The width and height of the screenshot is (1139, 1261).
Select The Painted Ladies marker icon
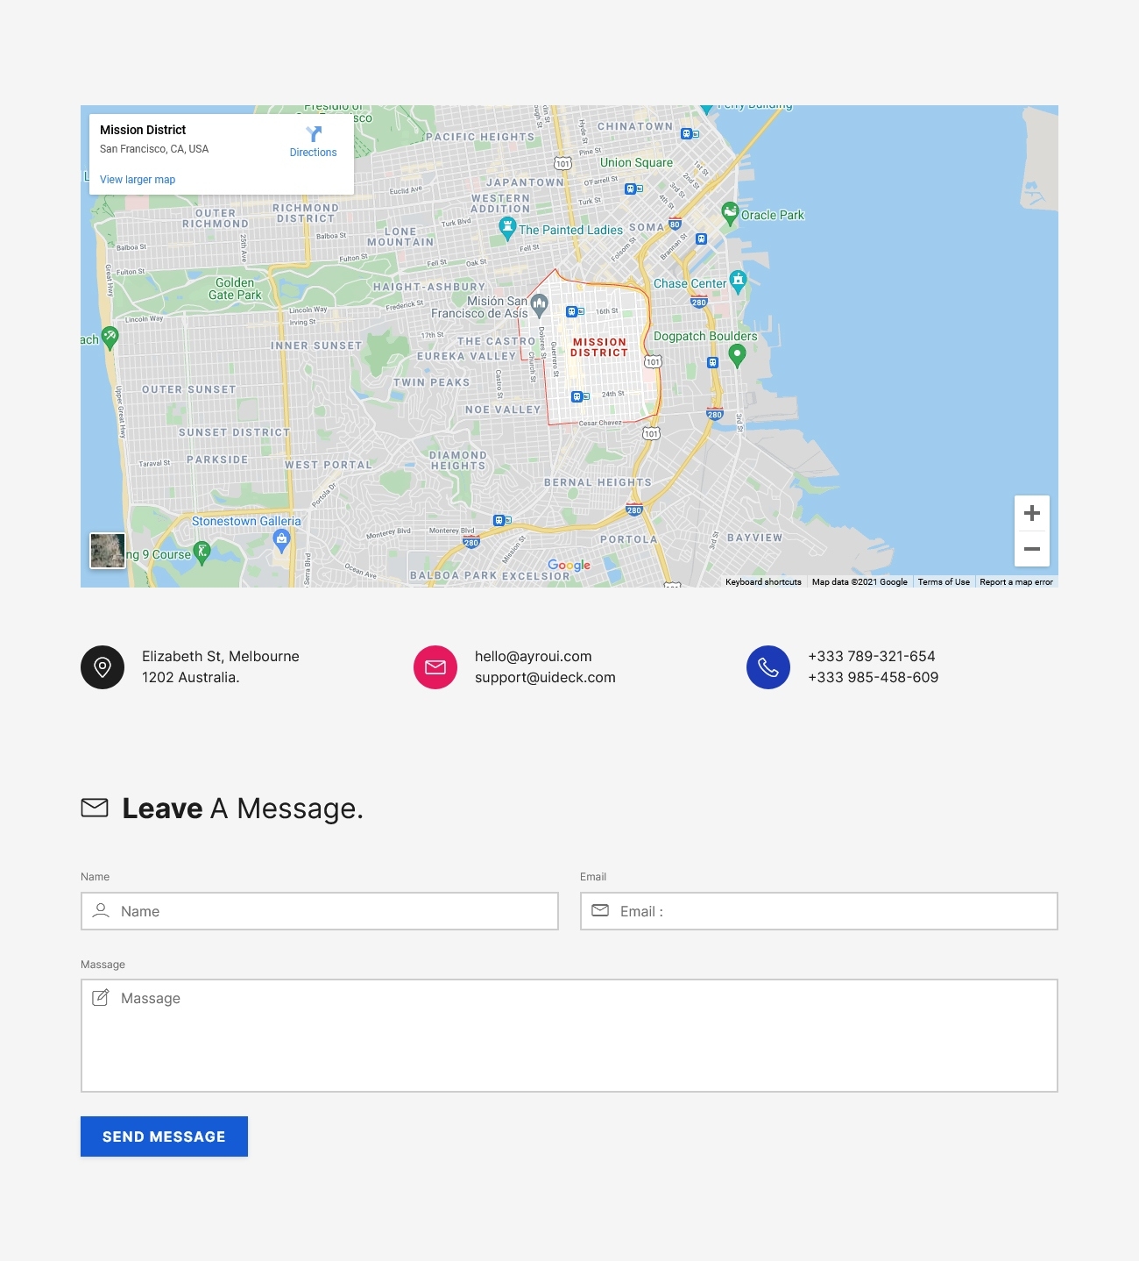point(507,229)
